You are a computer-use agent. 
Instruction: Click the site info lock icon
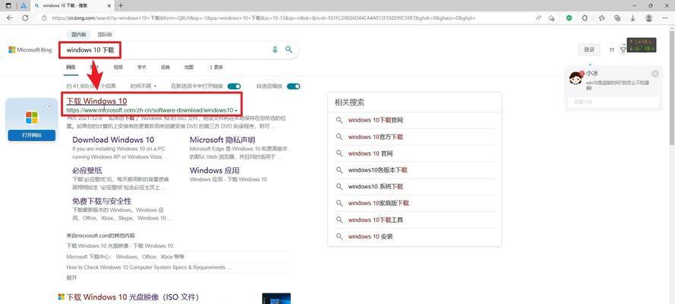(x=43, y=18)
